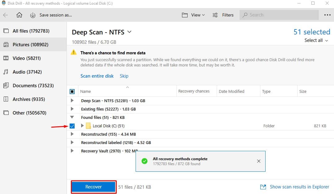Uncheck the Local Disk (C) checkbox
This screenshot has height=194, width=334.
coord(72,126)
